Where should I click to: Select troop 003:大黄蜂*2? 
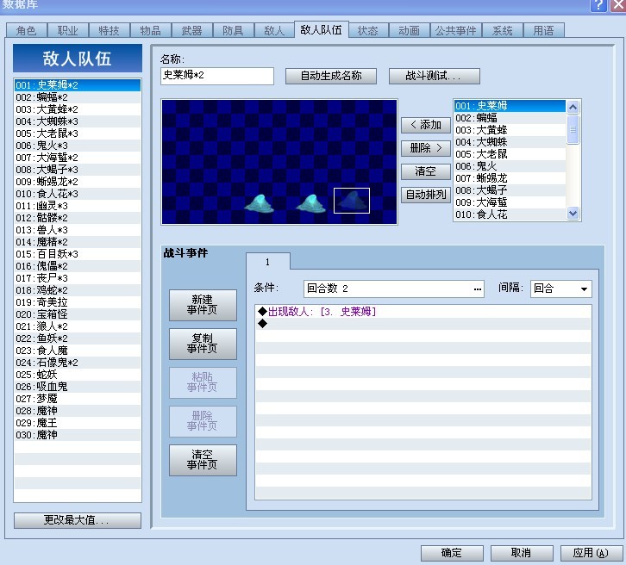point(78,109)
